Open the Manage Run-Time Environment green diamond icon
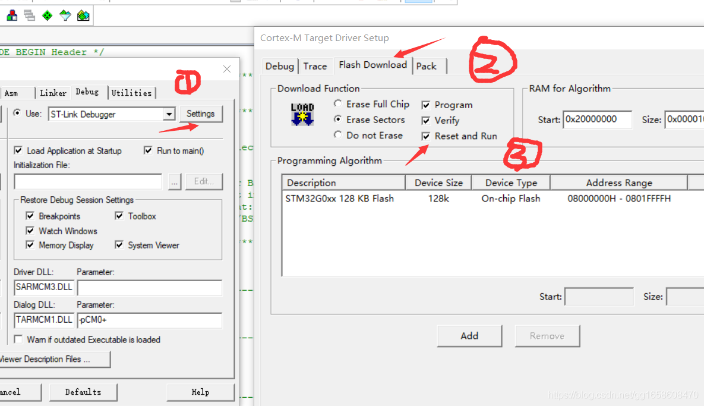 tap(47, 16)
